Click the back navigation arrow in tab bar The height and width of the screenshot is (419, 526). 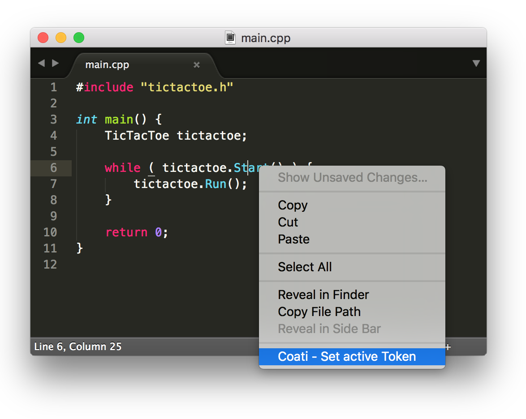[x=42, y=64]
